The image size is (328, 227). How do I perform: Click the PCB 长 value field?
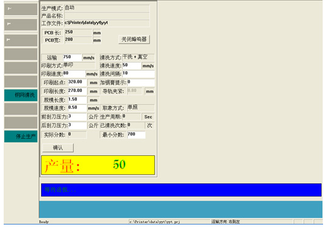[78, 33]
